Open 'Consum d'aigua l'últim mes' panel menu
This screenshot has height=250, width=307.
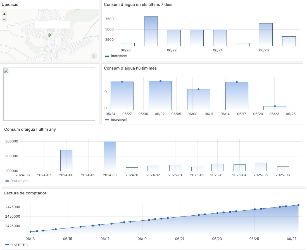click(130, 68)
